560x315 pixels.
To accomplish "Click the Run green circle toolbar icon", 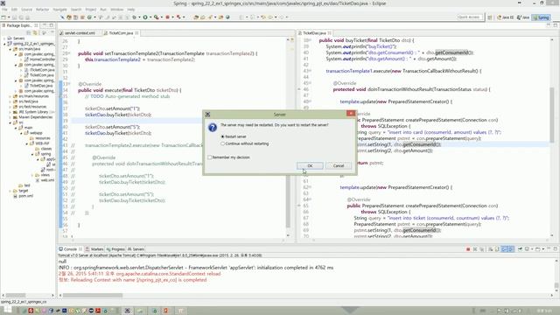I will point(145,17).
